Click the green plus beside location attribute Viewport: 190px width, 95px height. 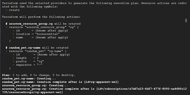coord(13,34)
